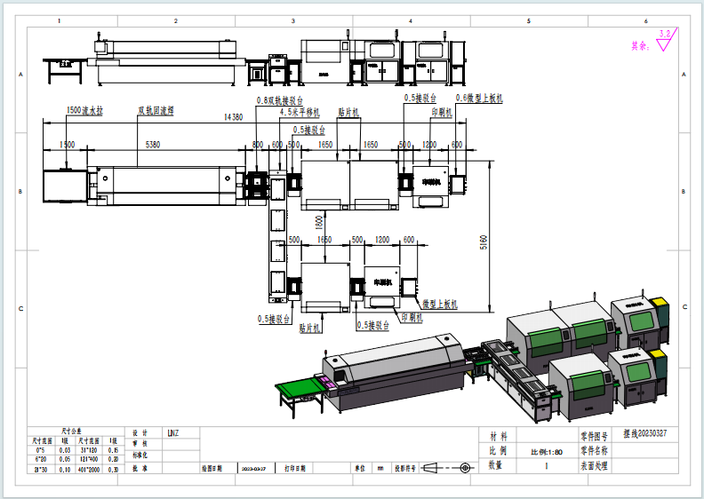Click the 0.6微型上板机 label
704x499 pixels.
tap(481, 99)
